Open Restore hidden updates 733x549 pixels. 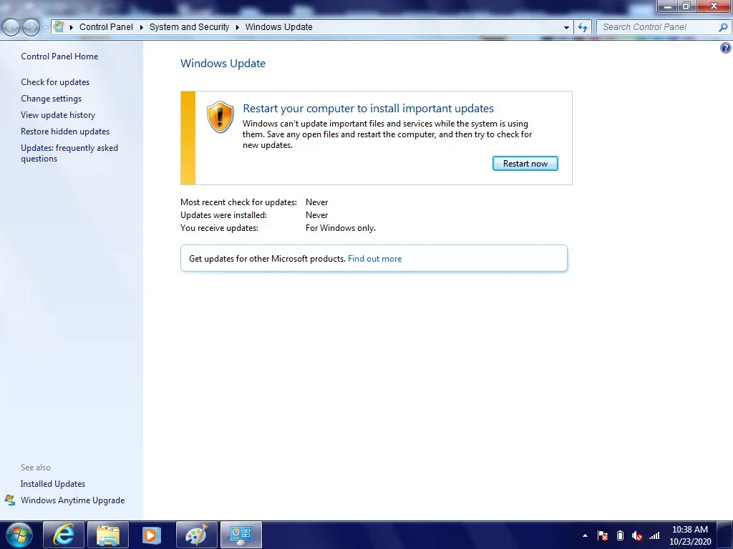[x=65, y=132]
